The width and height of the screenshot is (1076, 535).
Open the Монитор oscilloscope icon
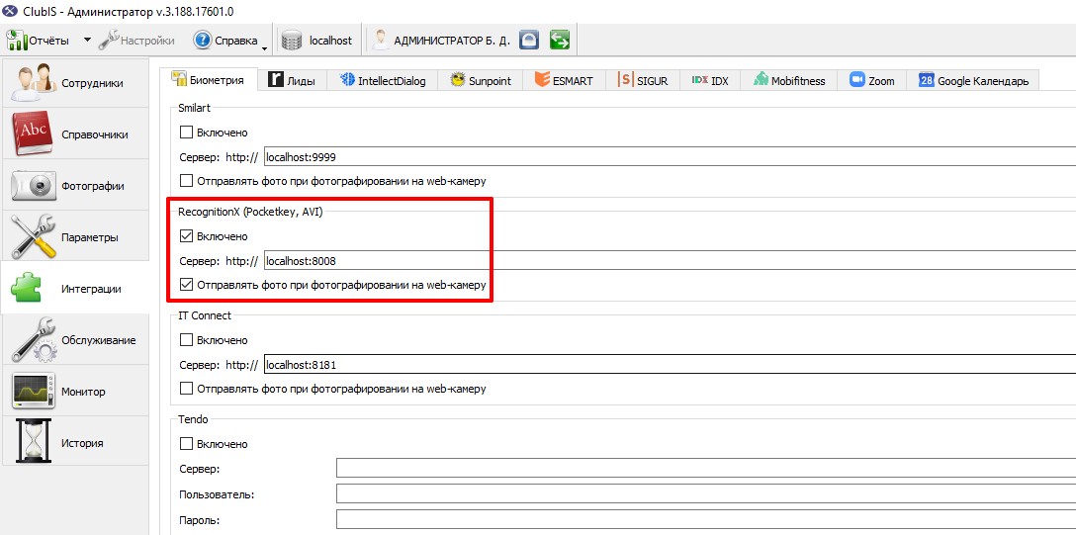[34, 392]
